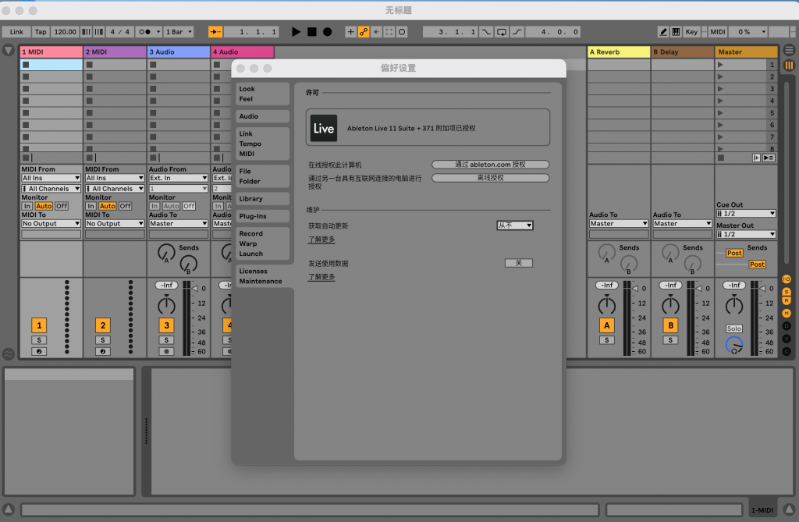Click the Play button in the transport bar
The height and width of the screenshot is (522, 799).
coord(296,32)
